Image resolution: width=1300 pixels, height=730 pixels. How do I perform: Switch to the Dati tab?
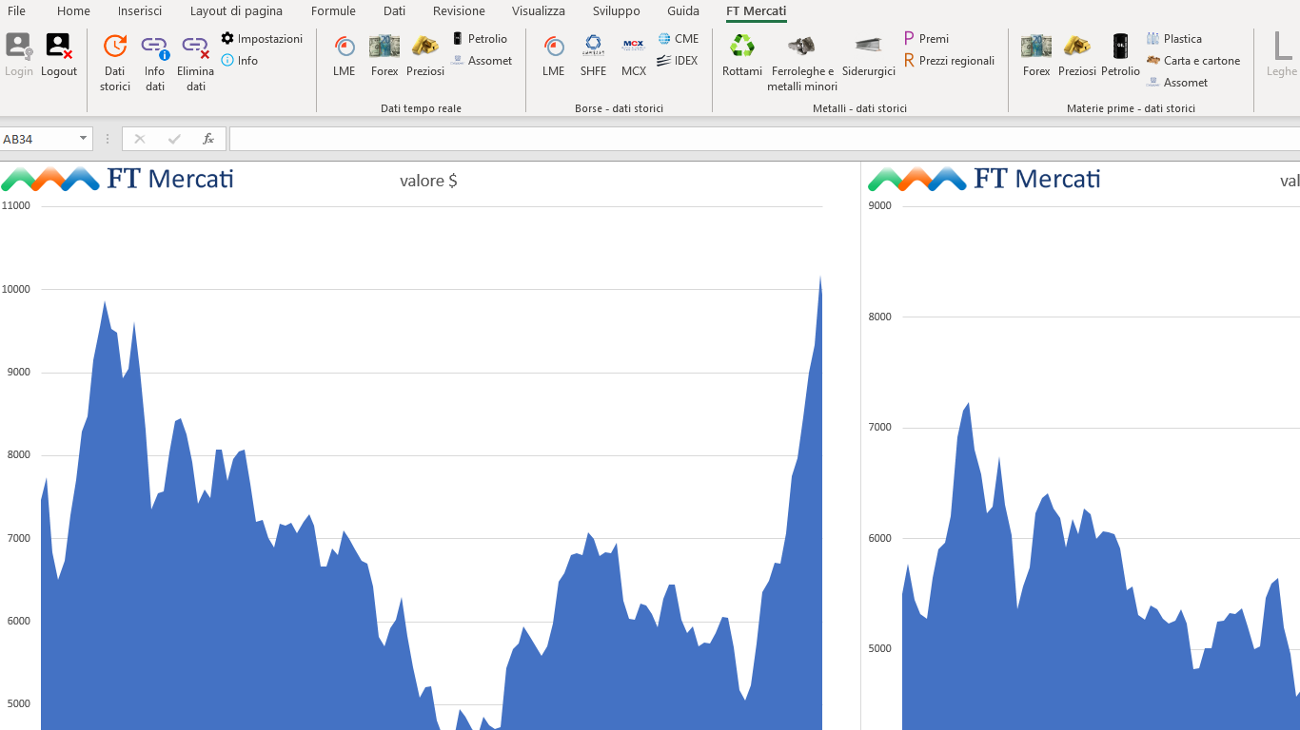tap(394, 11)
